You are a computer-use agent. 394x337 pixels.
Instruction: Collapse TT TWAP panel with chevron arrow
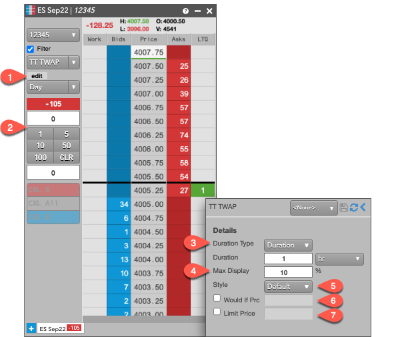(x=363, y=208)
